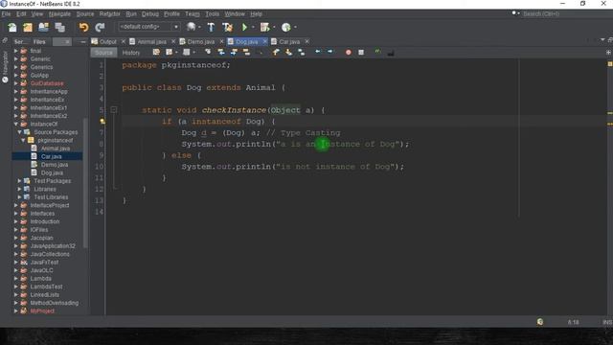Viewport: 613px width, 345px height.
Task: Click the Previous Bookmark icon
Action: [276, 52]
